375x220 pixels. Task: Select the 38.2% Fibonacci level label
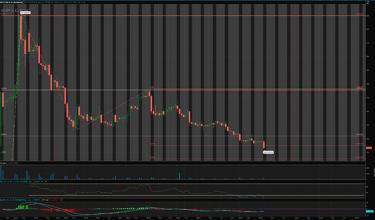(x=4, y=135)
